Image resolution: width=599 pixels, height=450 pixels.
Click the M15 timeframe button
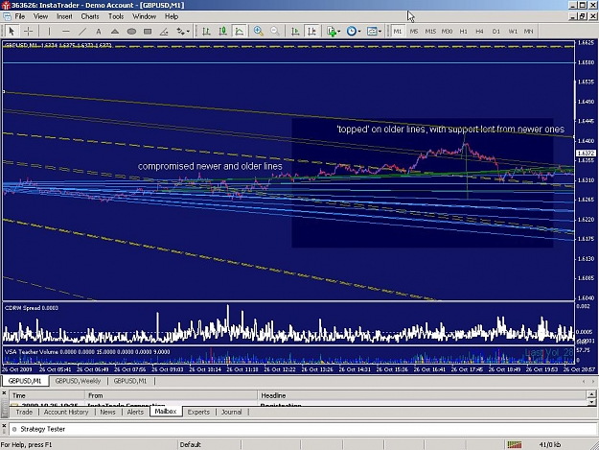[x=430, y=32]
